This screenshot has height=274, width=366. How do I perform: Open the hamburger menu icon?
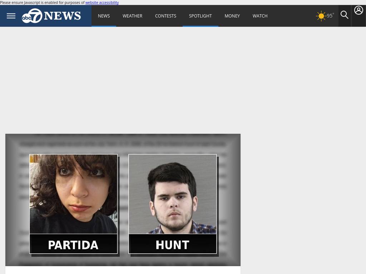11,16
